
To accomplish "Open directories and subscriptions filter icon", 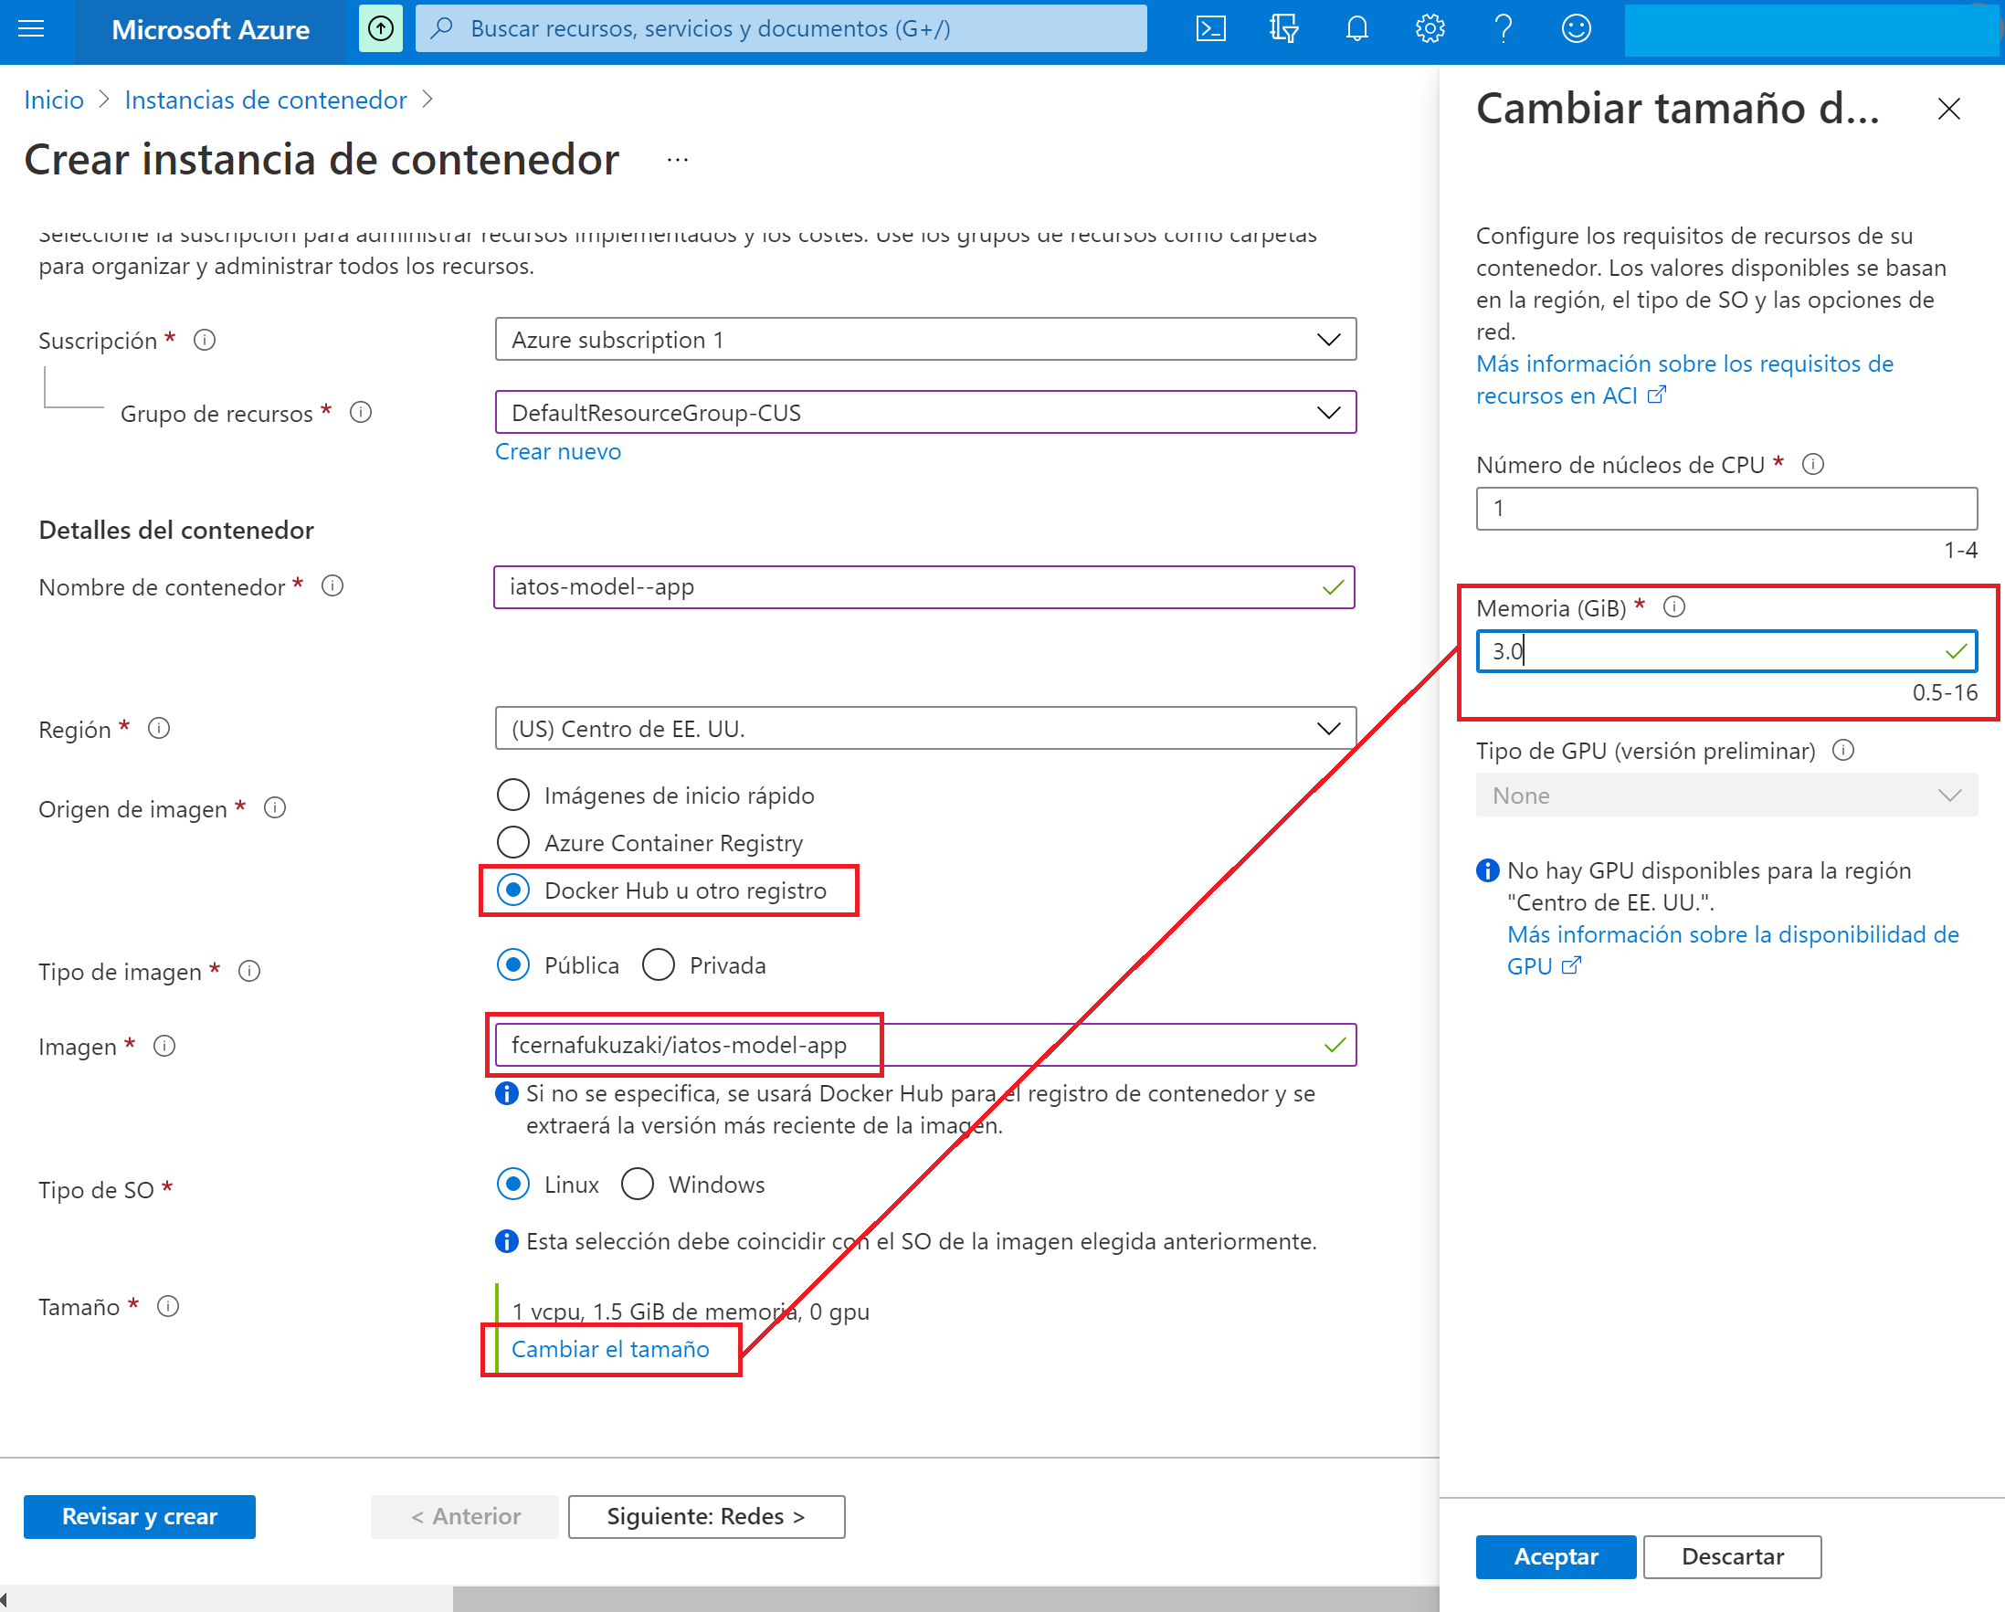I will click(x=1283, y=29).
